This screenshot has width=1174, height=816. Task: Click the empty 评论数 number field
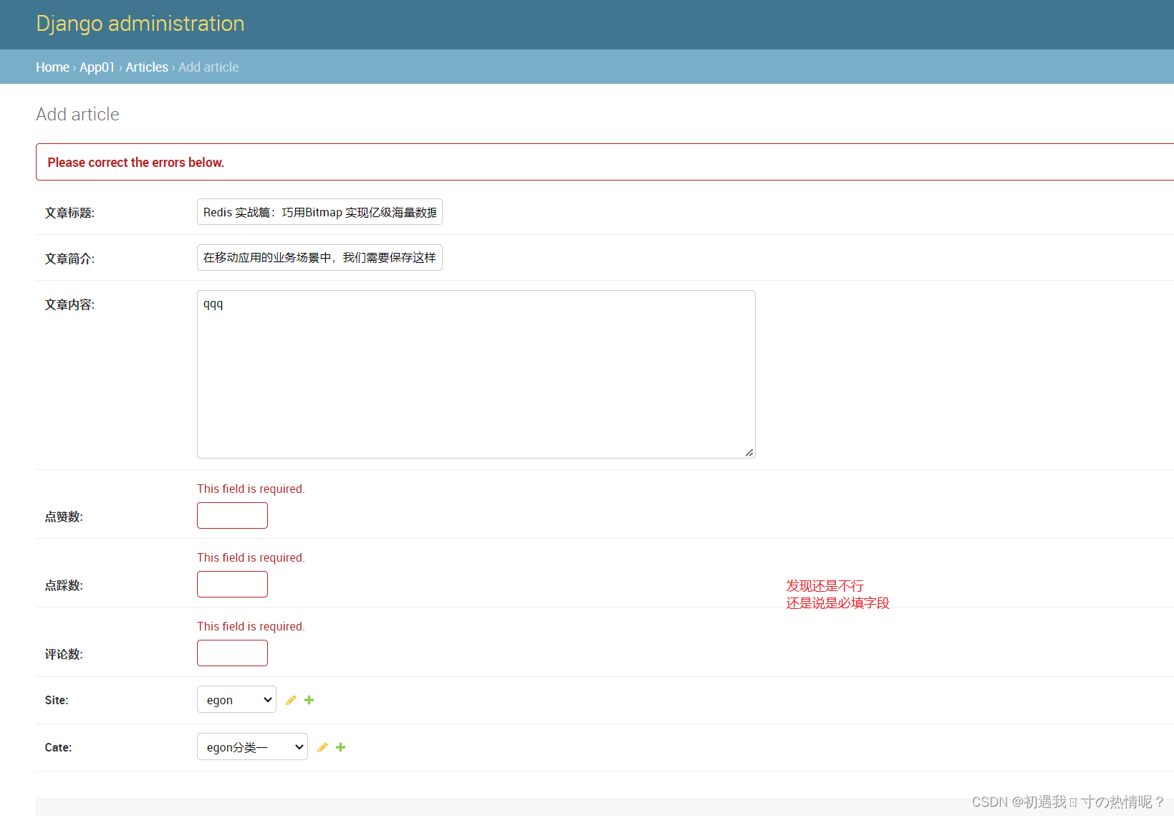(x=232, y=653)
